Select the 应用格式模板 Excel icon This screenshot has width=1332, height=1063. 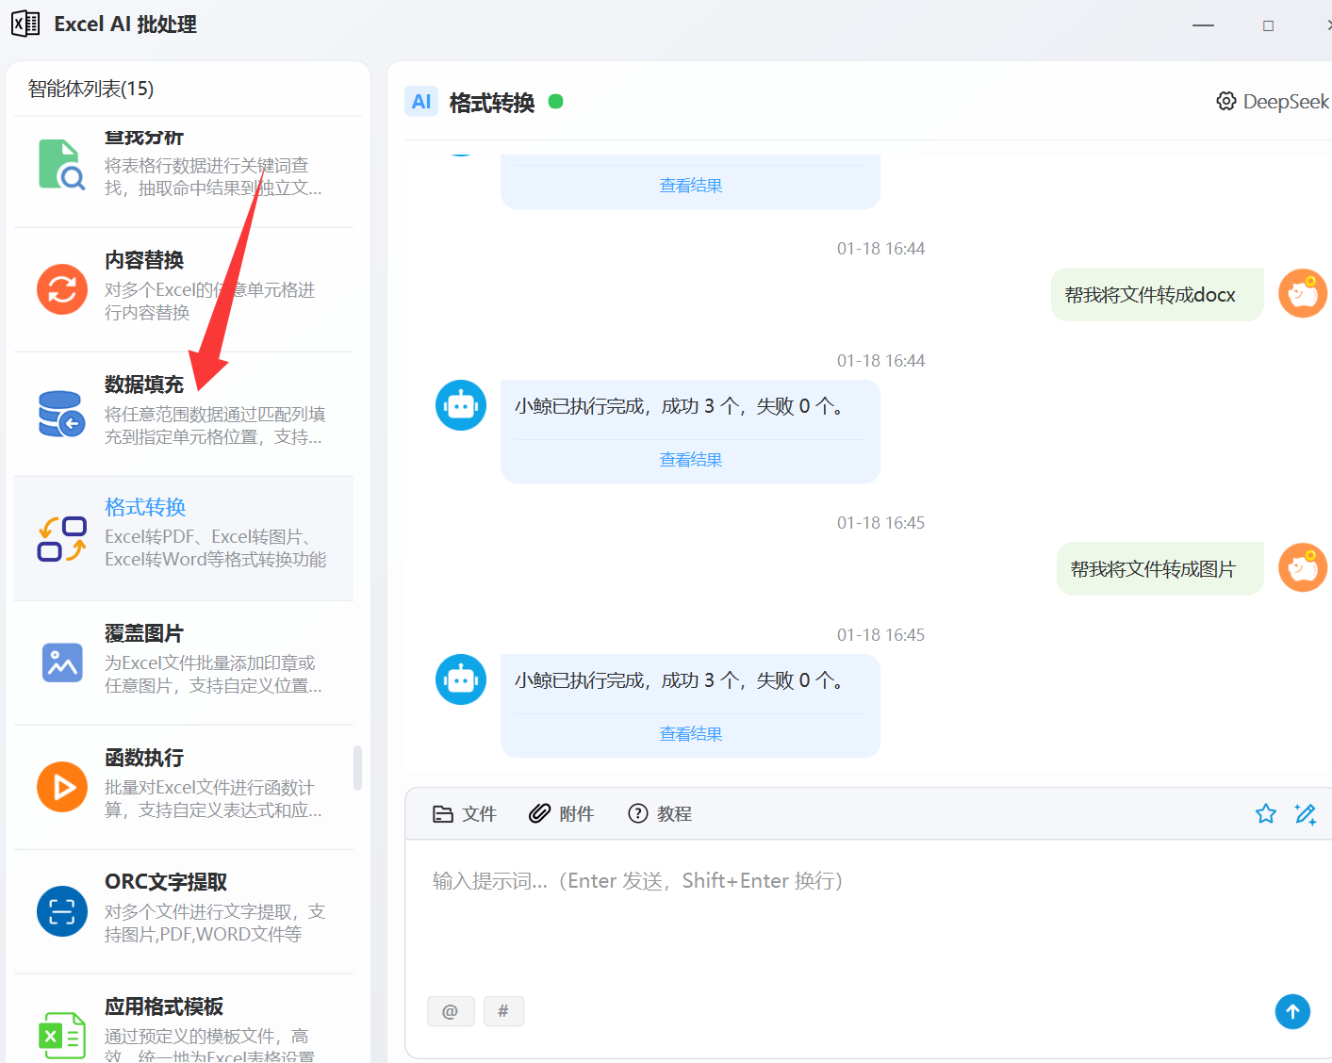(62, 1036)
